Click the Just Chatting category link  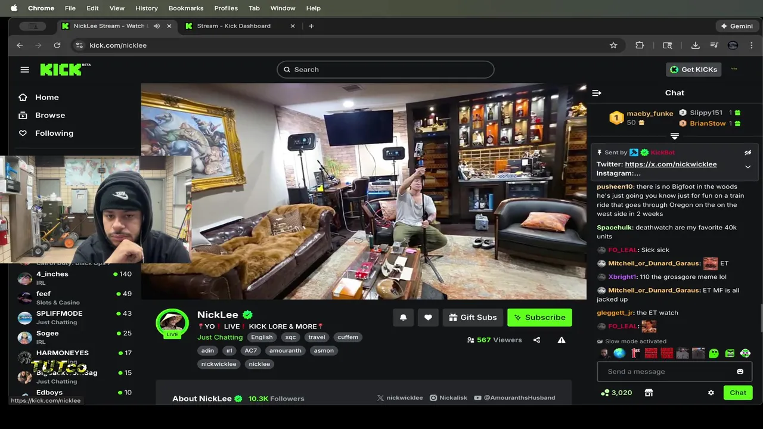pyautogui.click(x=220, y=337)
